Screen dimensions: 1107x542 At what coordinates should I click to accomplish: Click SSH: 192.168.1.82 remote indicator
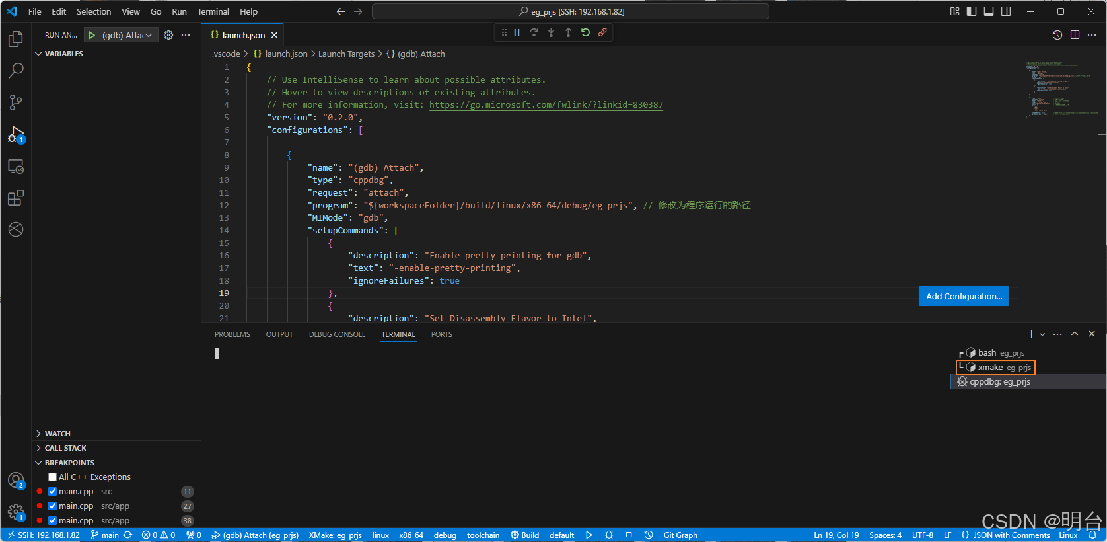44,535
